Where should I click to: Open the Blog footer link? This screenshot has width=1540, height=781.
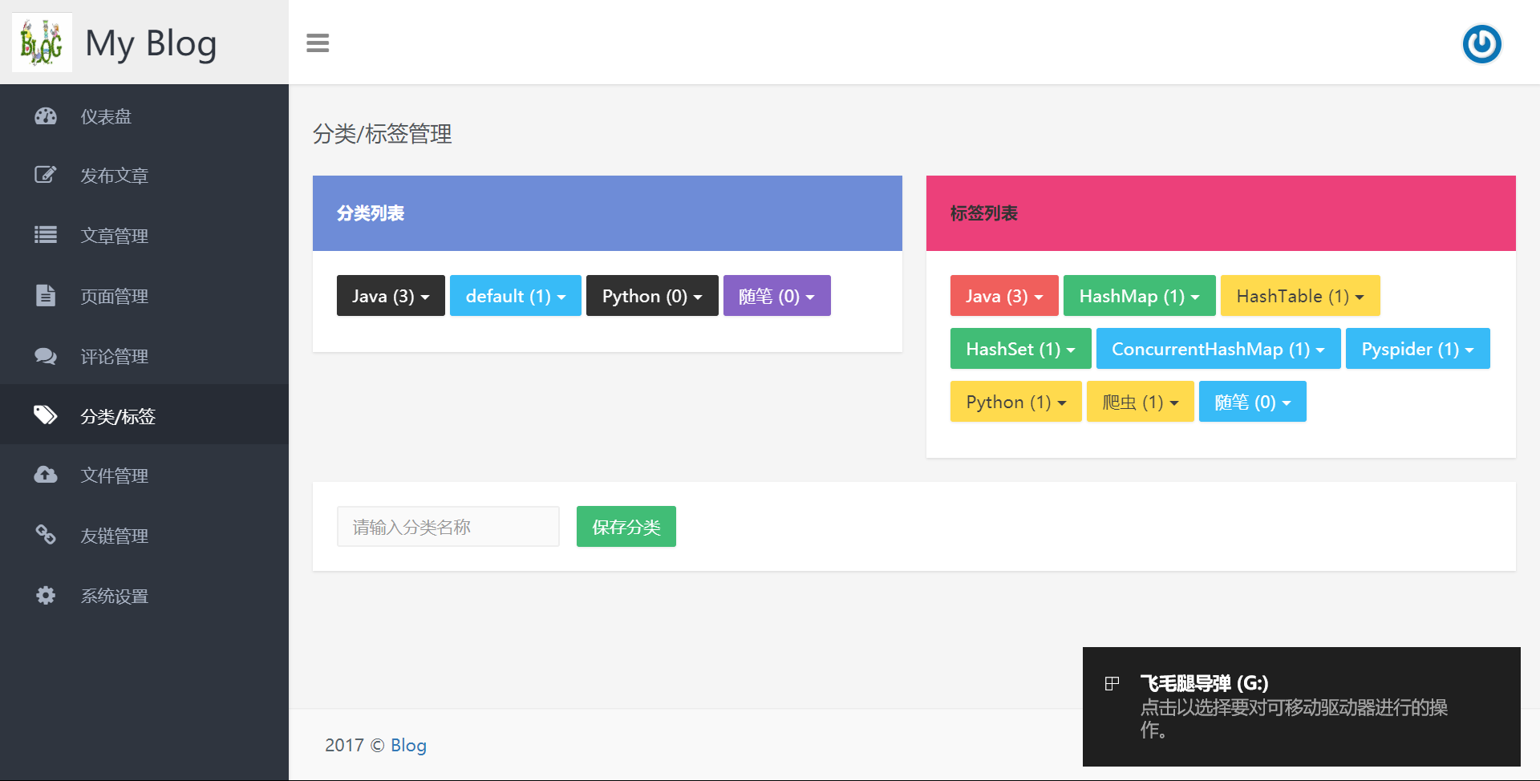click(x=408, y=745)
